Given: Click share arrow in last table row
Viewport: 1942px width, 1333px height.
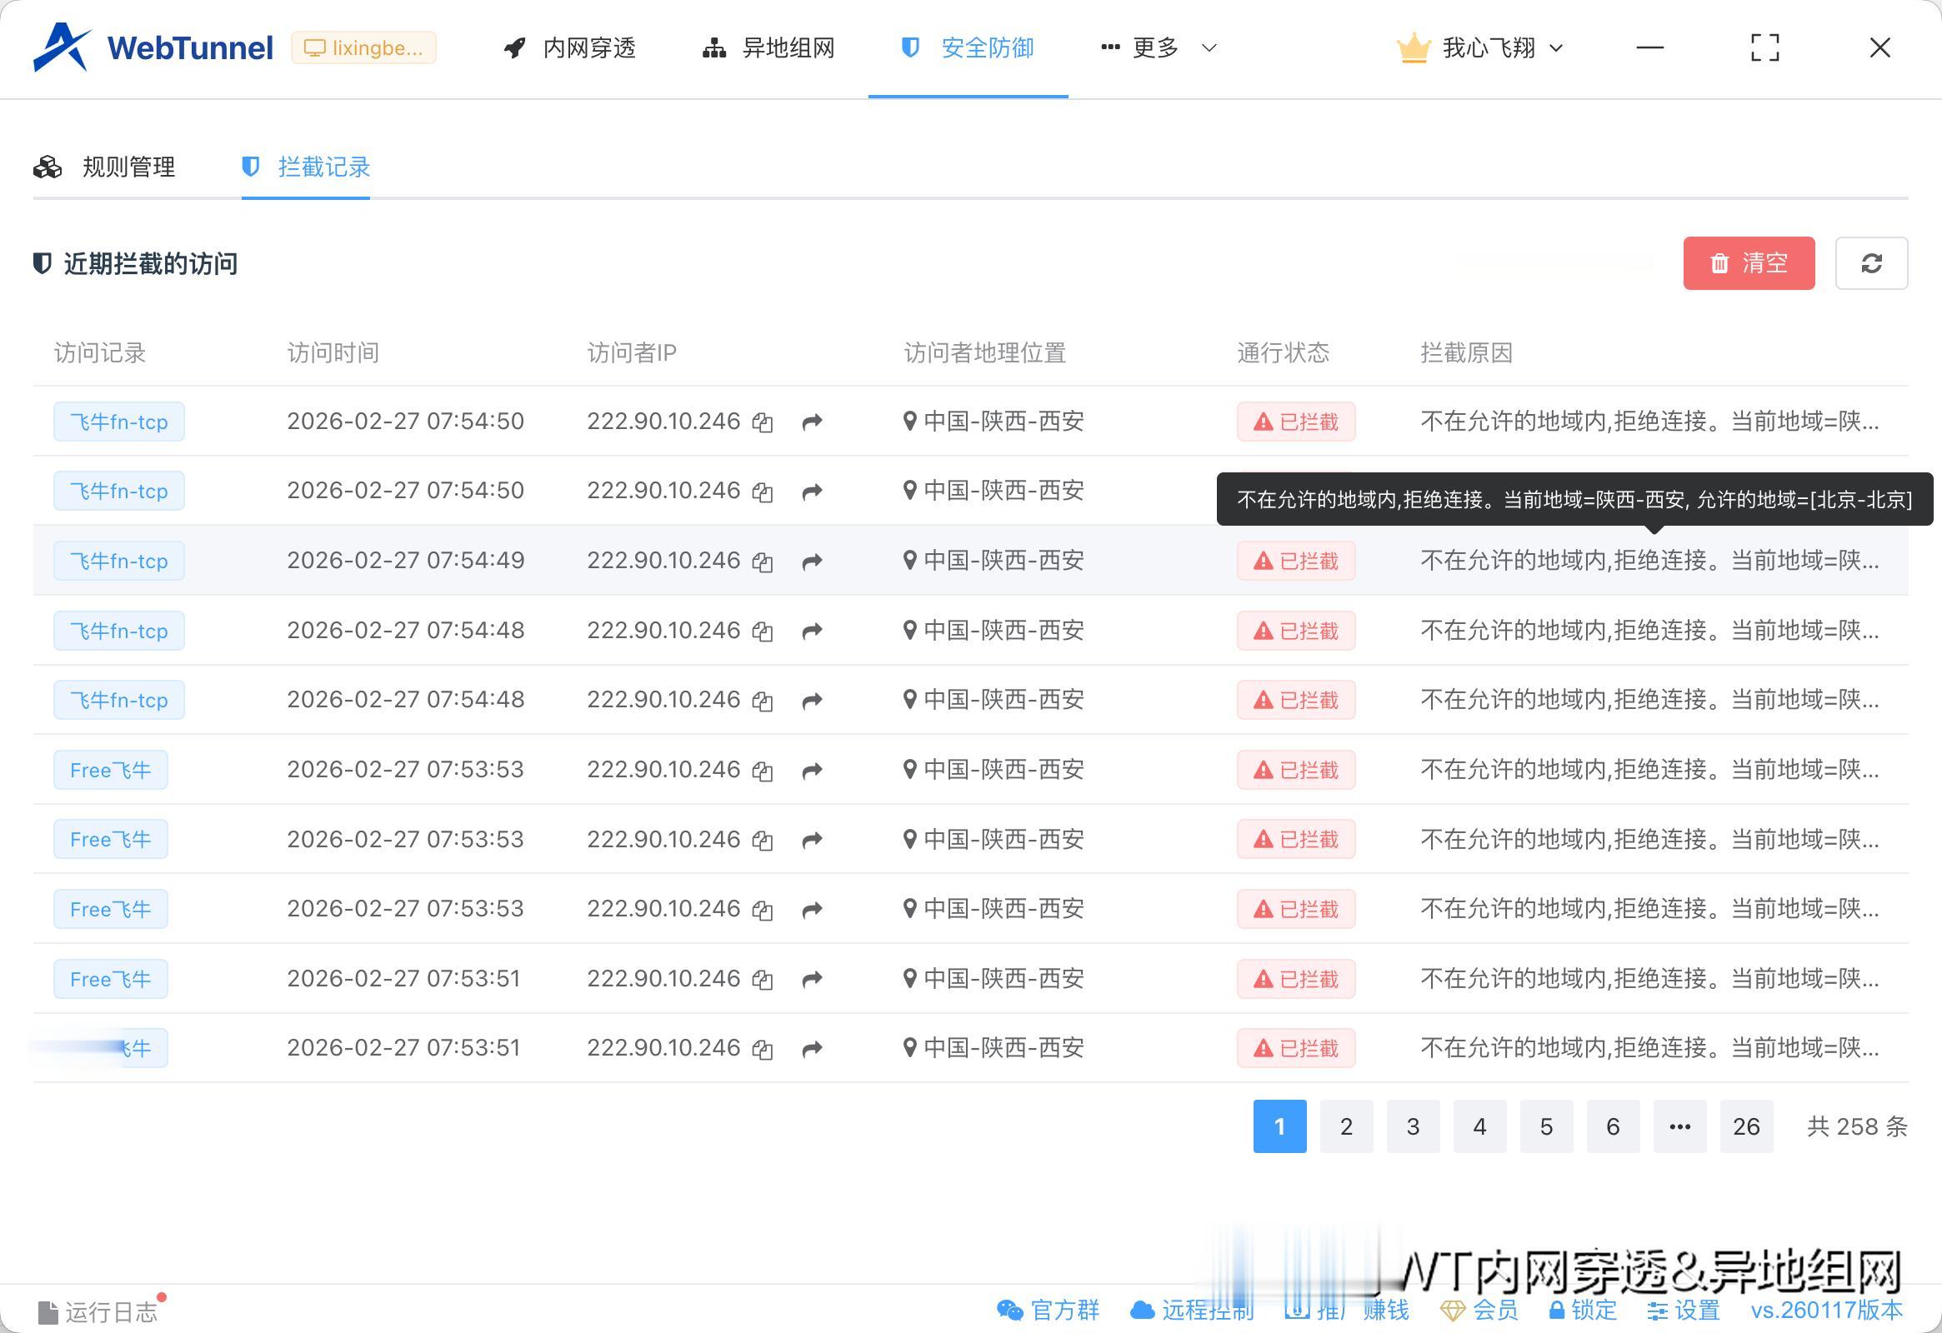Looking at the screenshot, I should coord(812,1048).
